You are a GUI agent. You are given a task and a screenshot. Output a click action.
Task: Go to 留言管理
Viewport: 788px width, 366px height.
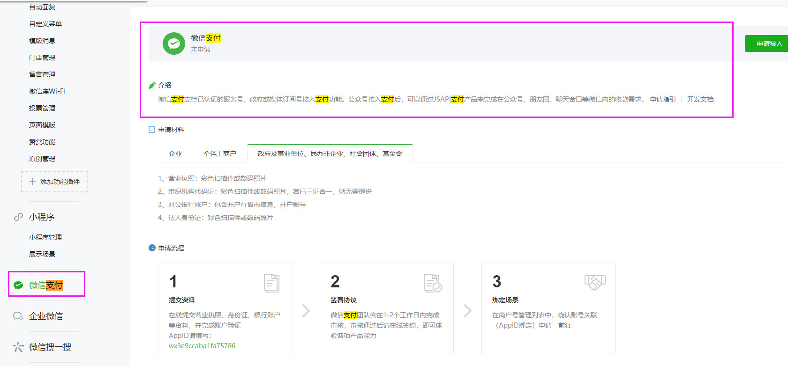coord(42,74)
